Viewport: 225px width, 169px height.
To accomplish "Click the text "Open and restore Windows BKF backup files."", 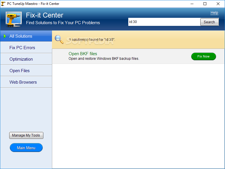I will (x=104, y=59).
